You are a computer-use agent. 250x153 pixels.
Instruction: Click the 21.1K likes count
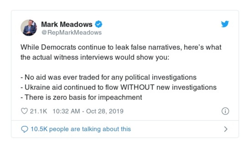pos(38,111)
